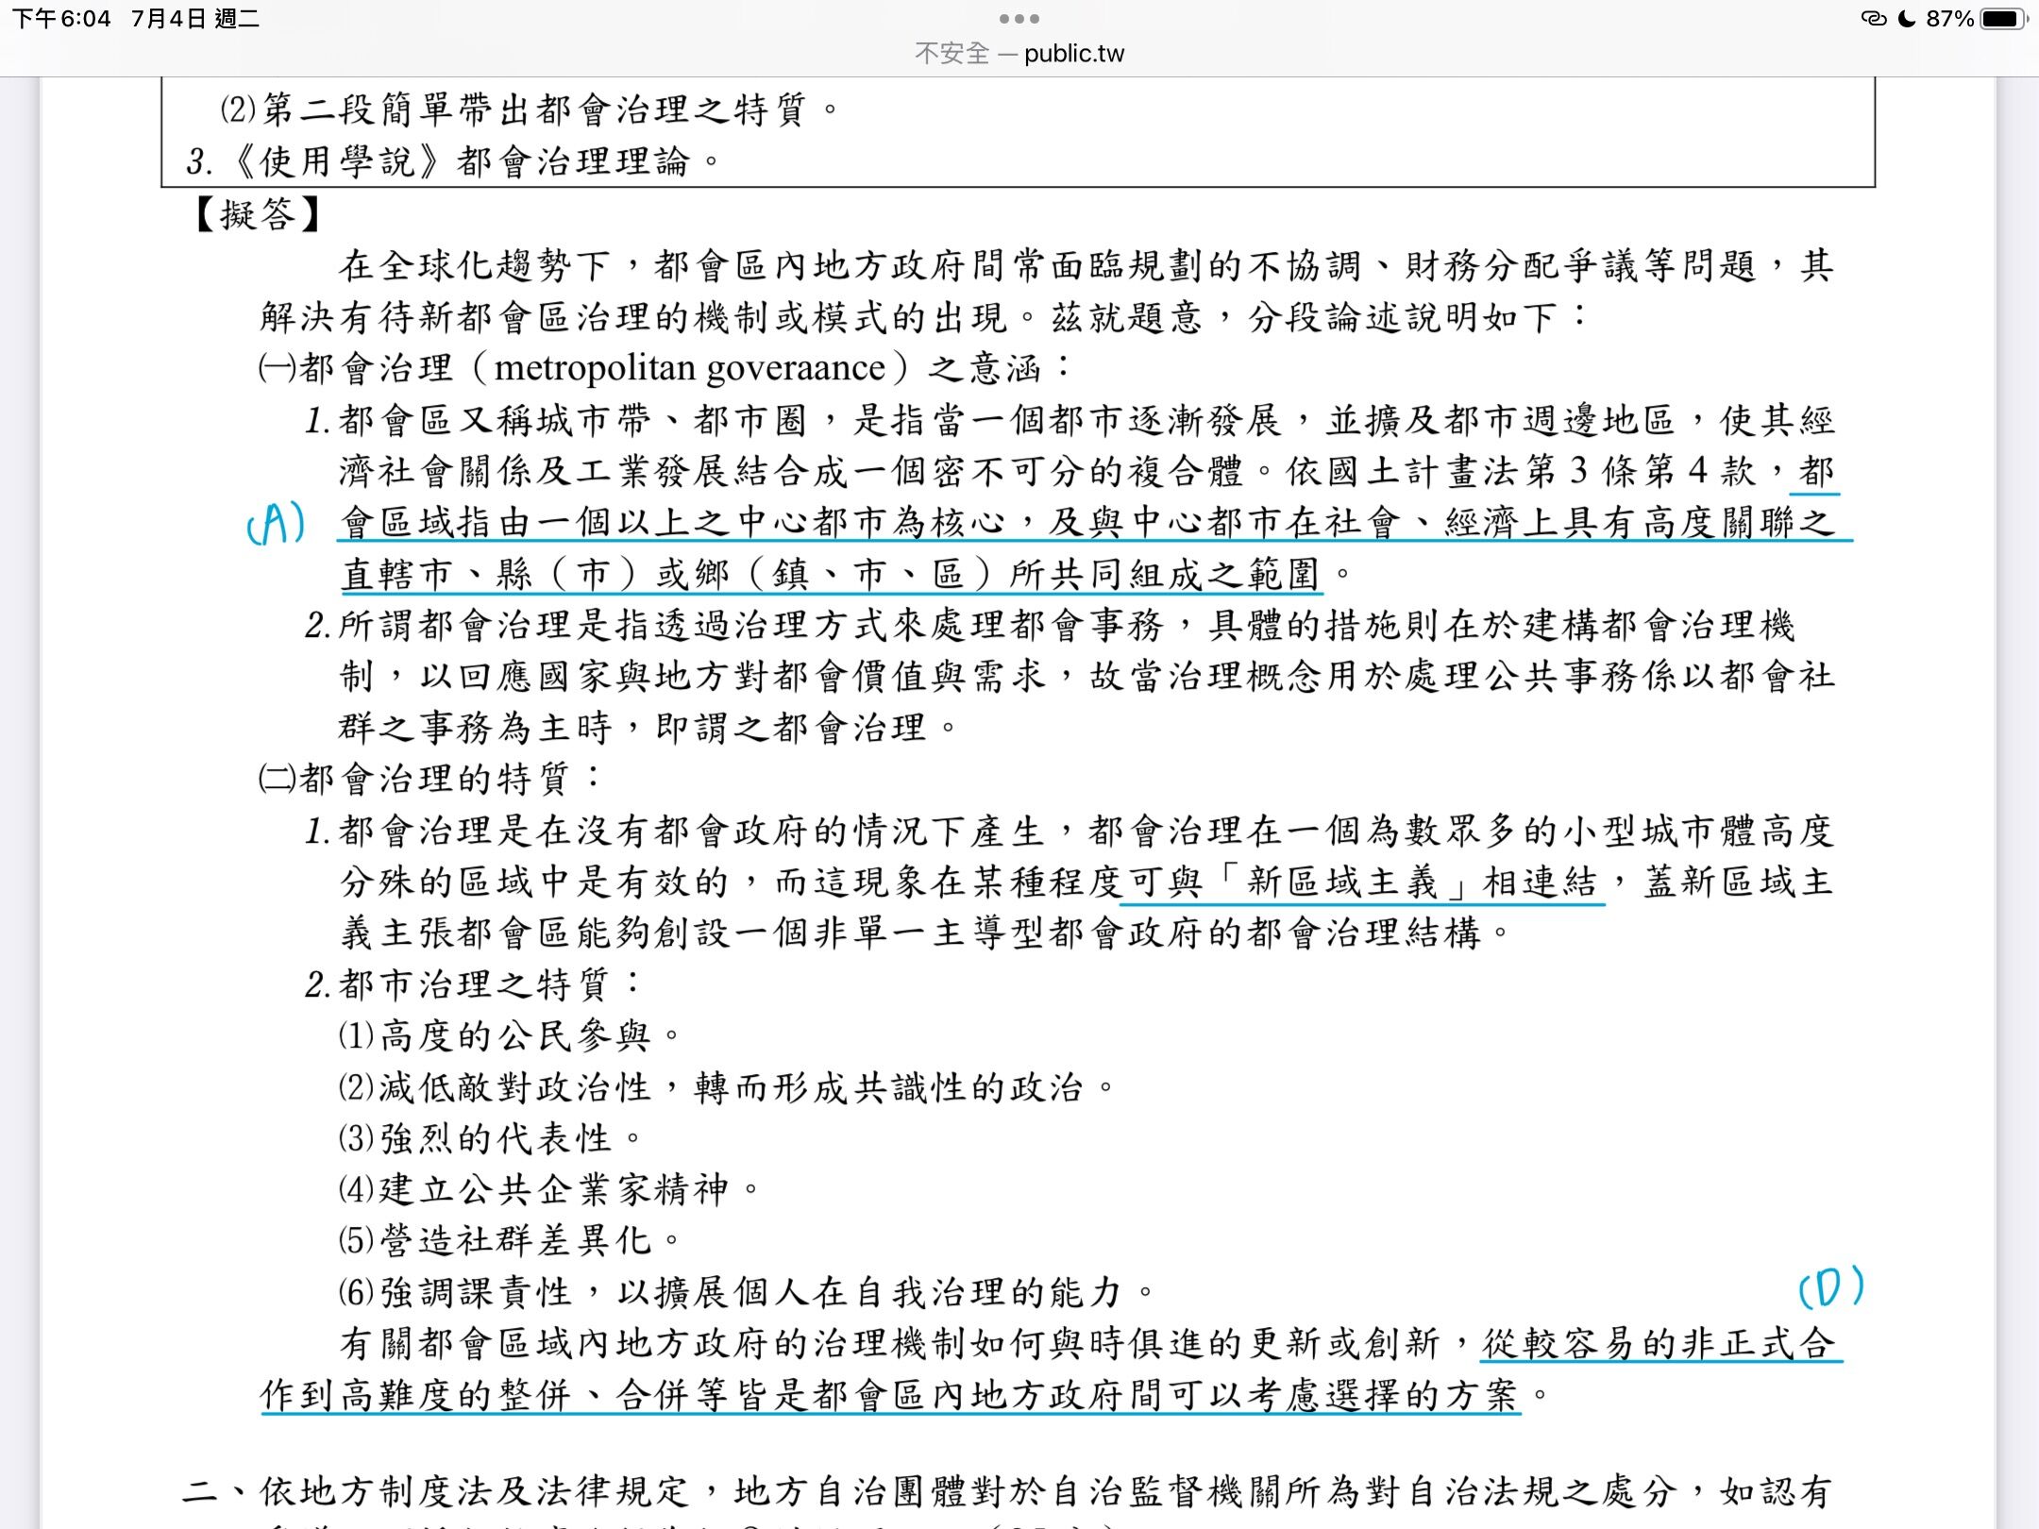Tap line 3.《使用學說》都會治理理論
Image resolution: width=2039 pixels, height=1529 pixels.
(453, 161)
